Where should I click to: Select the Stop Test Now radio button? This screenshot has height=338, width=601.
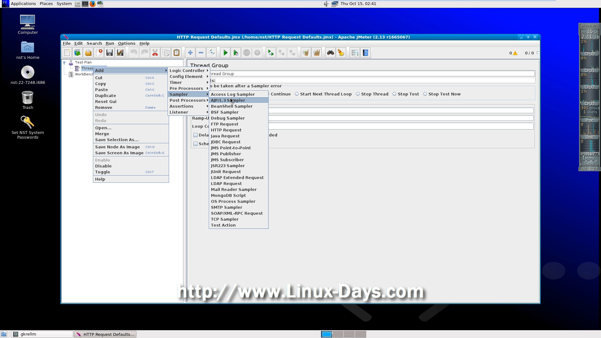[425, 94]
